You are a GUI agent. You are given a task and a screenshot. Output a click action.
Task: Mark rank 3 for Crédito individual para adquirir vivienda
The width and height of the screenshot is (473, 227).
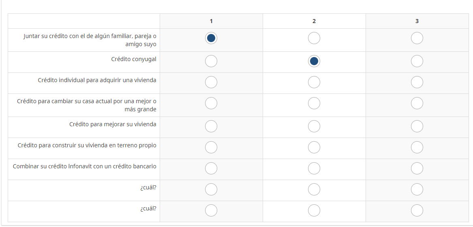tap(417, 82)
